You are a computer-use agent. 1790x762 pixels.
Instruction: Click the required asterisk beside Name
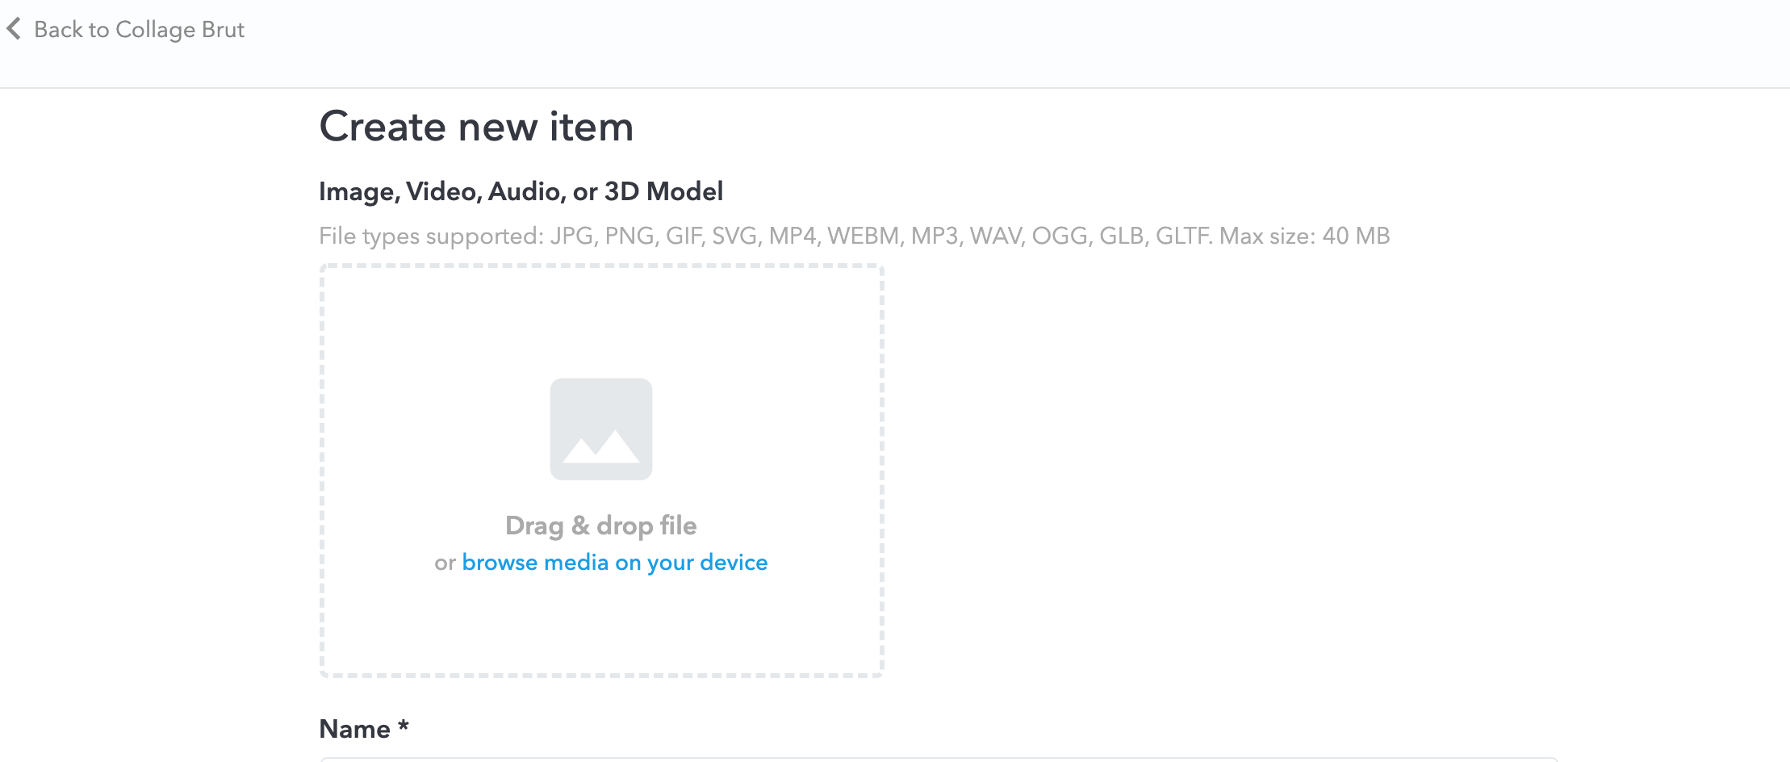point(404,726)
